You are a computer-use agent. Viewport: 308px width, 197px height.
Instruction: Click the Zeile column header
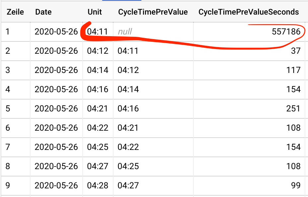[15, 12]
